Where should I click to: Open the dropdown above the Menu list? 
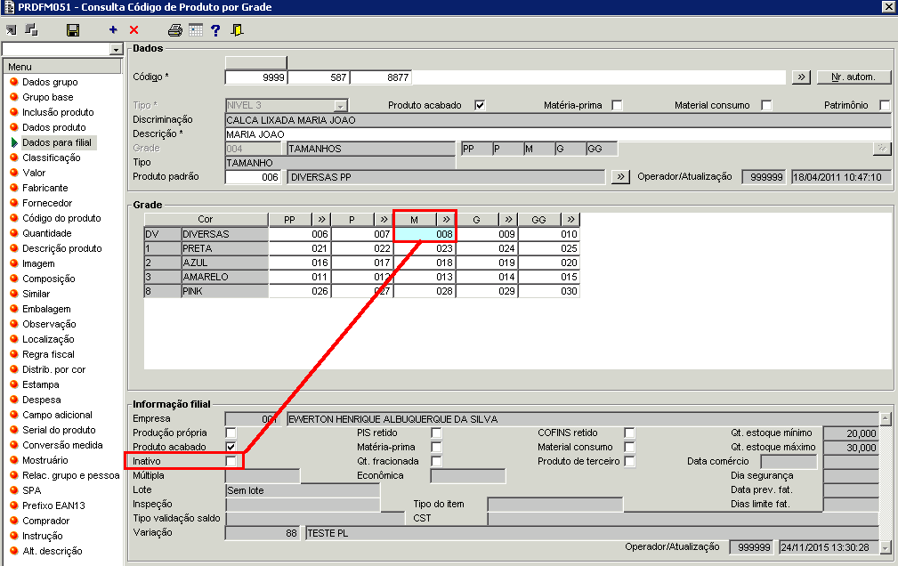[x=117, y=49]
